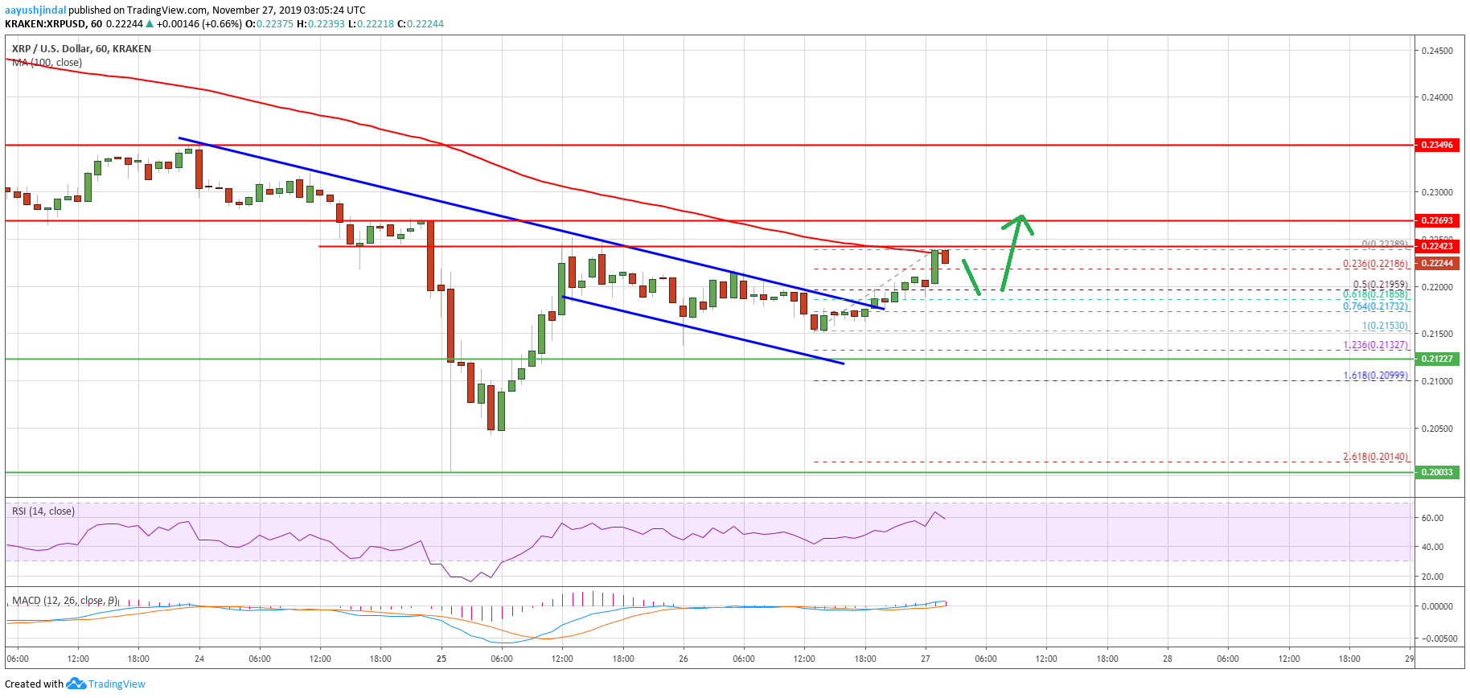This screenshot has width=1470, height=698.
Task: Click the L:0.22218 low value in header
Action: point(371,24)
